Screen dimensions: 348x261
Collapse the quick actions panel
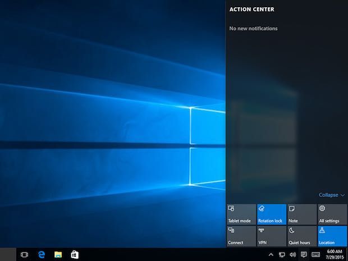[332, 195]
